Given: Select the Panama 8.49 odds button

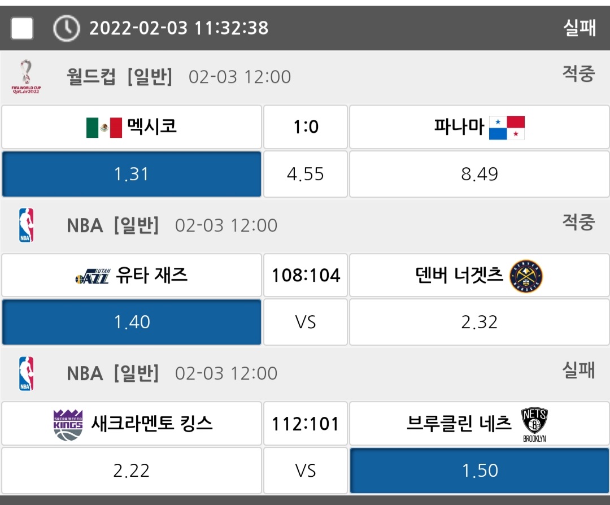Looking at the screenshot, I should pos(479,174).
